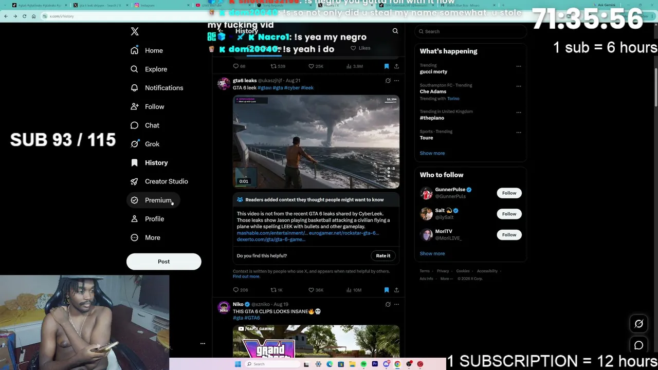This screenshot has height=370, width=658.
Task: Switch to the Likes tab
Action: [360, 48]
